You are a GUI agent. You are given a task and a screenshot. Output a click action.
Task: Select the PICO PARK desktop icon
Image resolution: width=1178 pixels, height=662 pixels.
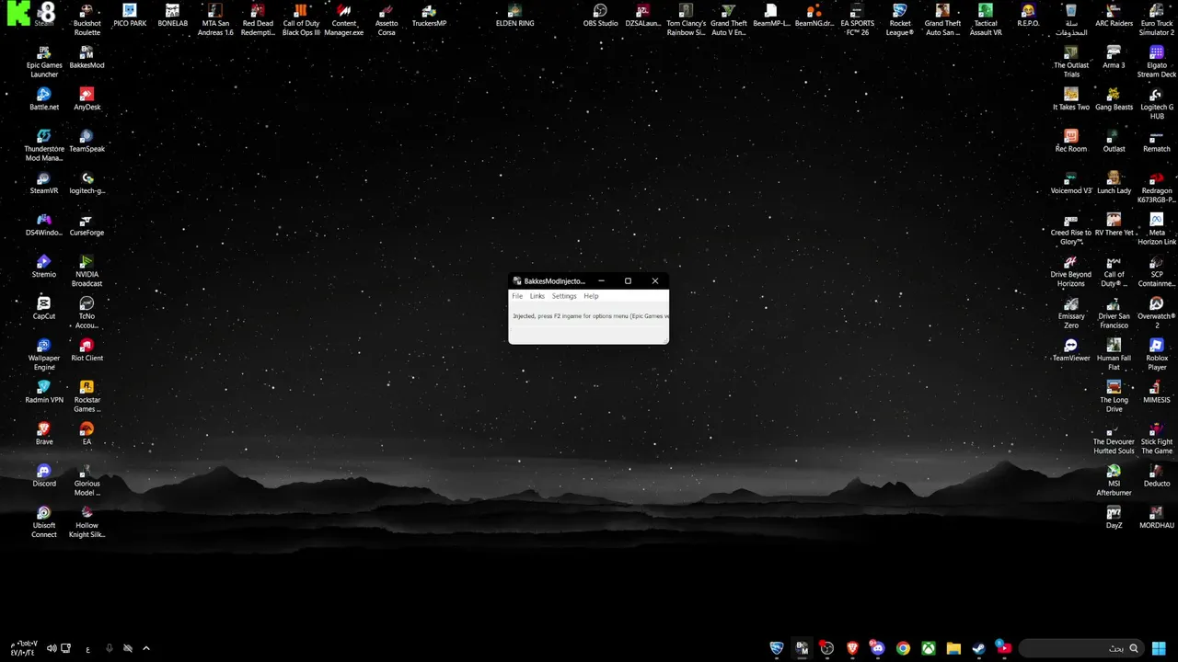(130, 16)
